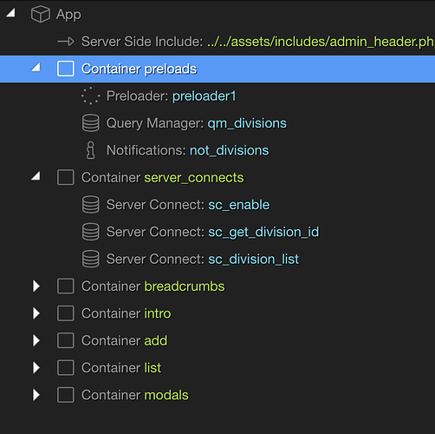
Task: Expand the Container intro node
Action: click(x=36, y=313)
